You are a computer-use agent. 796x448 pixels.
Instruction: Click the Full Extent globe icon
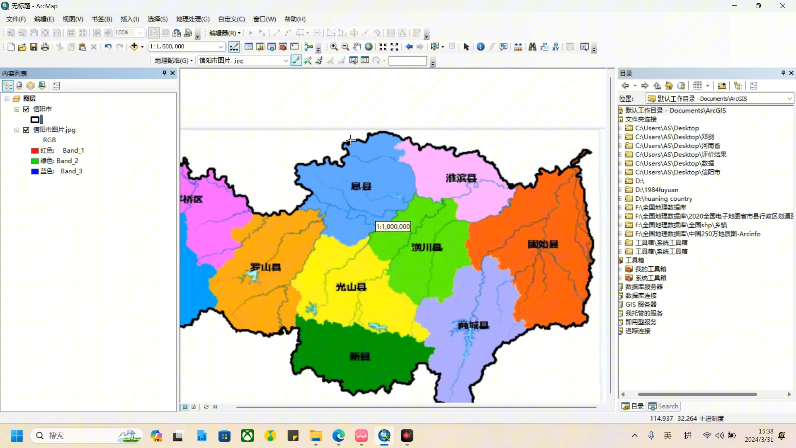coord(369,46)
